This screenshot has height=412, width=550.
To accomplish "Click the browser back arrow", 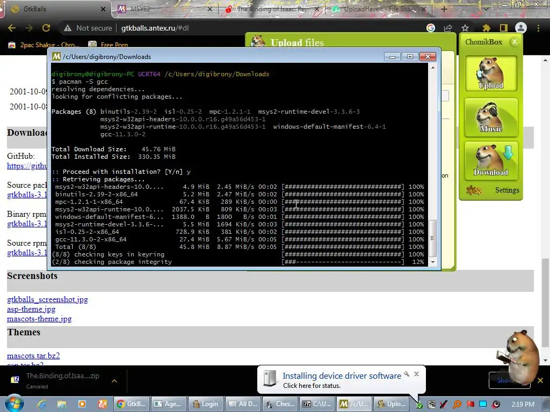I will pyautogui.click(x=12, y=28).
